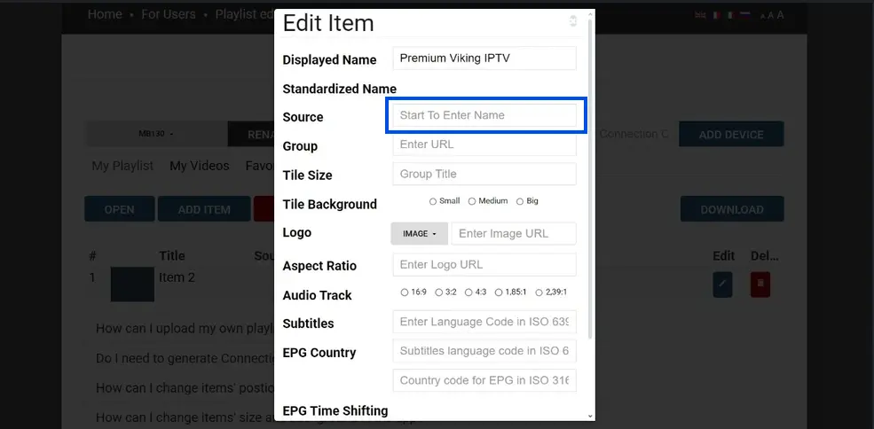The height and width of the screenshot is (429, 874).
Task: Click the UK flag language icon
Action: tap(700, 15)
